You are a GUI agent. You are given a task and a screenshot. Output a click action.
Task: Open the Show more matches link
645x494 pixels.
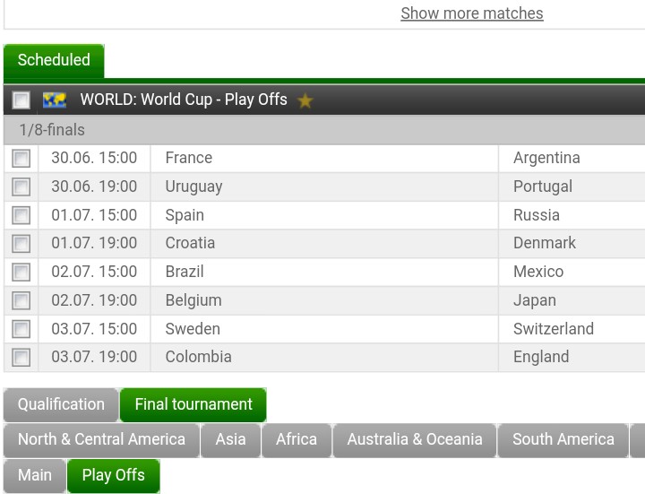pyautogui.click(x=472, y=13)
